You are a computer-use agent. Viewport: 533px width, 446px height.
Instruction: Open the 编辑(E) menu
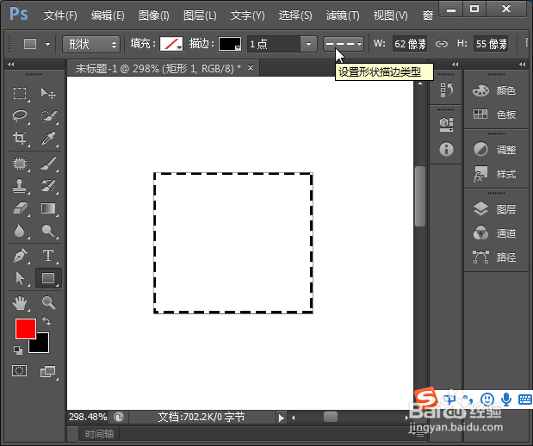coord(108,15)
